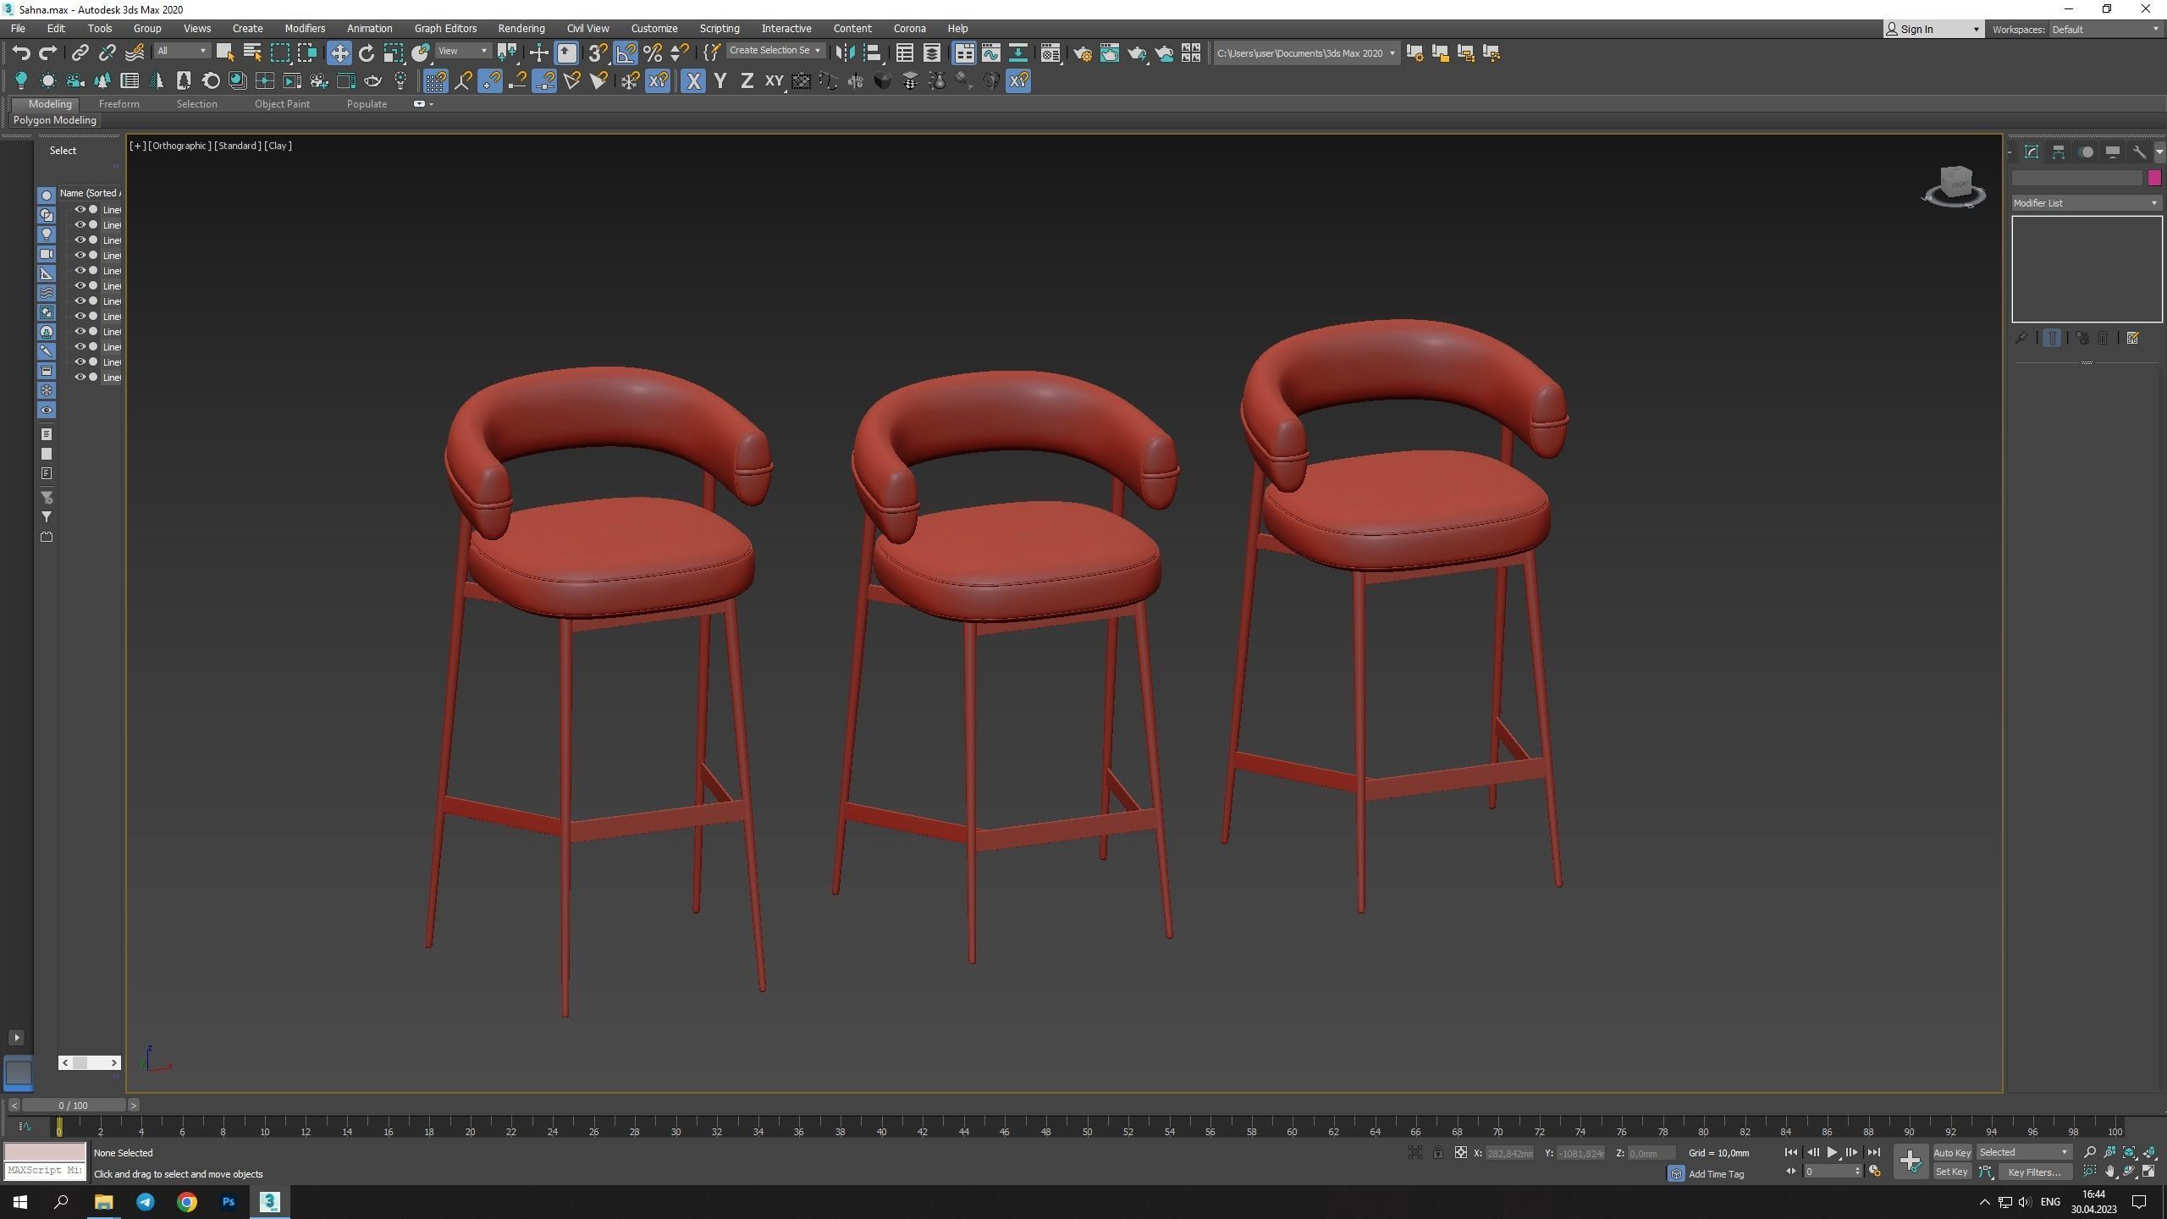Restrict transform to Y axis

point(720,81)
